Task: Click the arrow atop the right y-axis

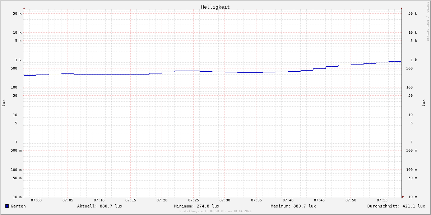Action: (x=402, y=8)
